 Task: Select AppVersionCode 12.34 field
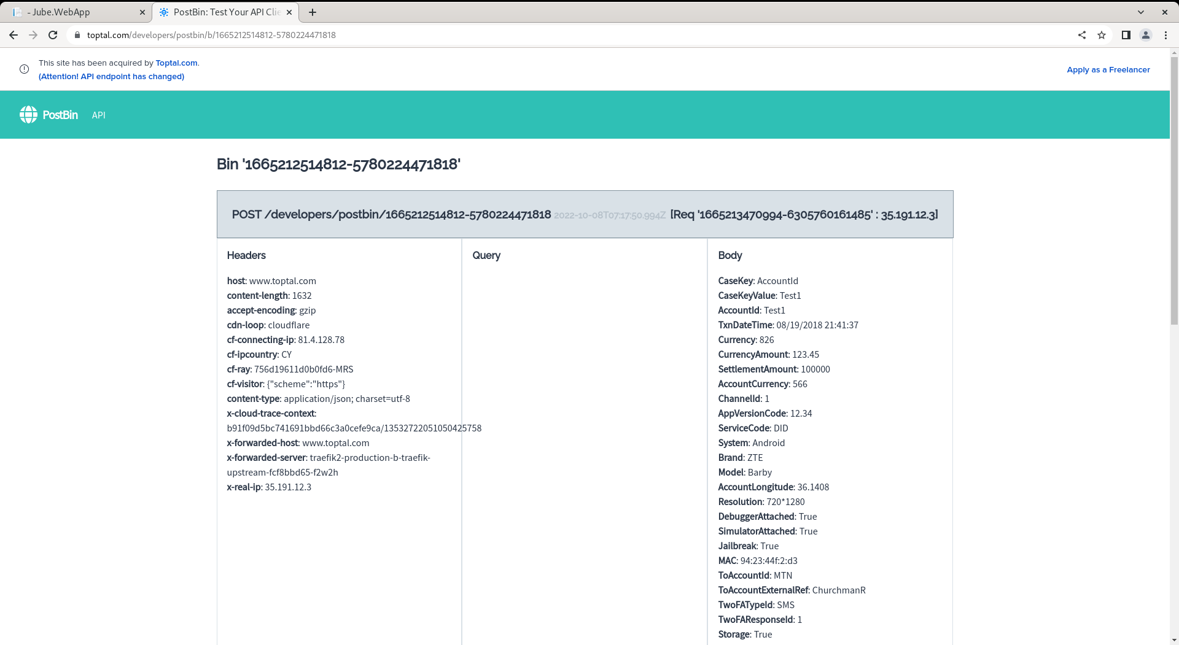765,413
